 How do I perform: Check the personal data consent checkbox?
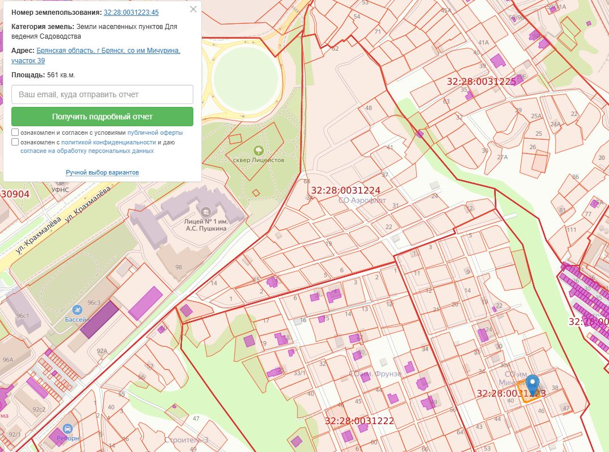[x=15, y=142]
